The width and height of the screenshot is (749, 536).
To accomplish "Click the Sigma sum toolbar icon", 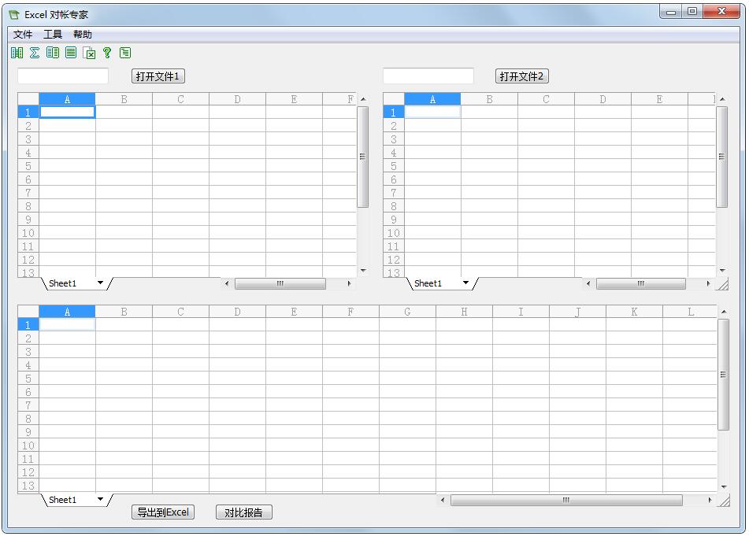I will click(35, 53).
